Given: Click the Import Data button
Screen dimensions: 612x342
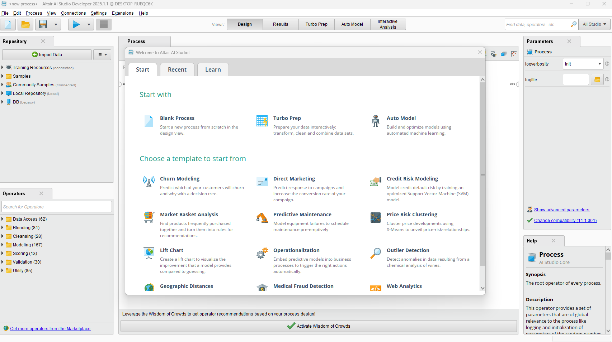Looking at the screenshot, I should pyautogui.click(x=47, y=55).
